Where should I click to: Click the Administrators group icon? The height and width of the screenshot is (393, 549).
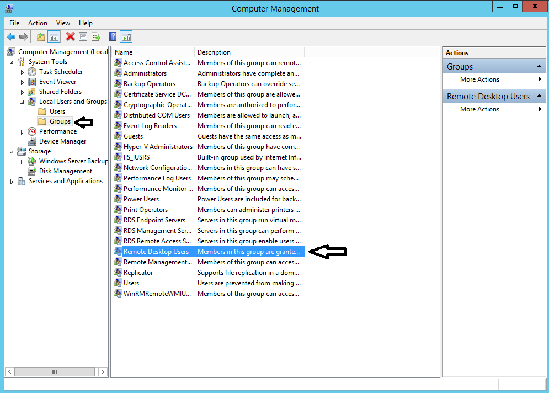coord(118,73)
